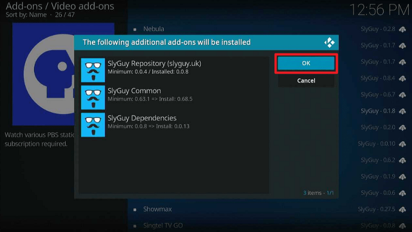Click the SlyGuy Dependencies mustache icon

point(93,125)
